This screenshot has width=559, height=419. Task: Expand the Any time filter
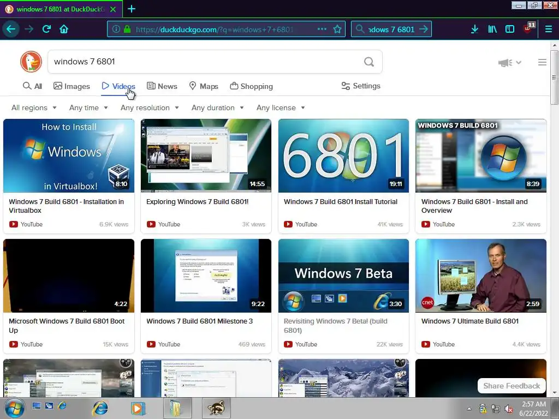point(88,107)
